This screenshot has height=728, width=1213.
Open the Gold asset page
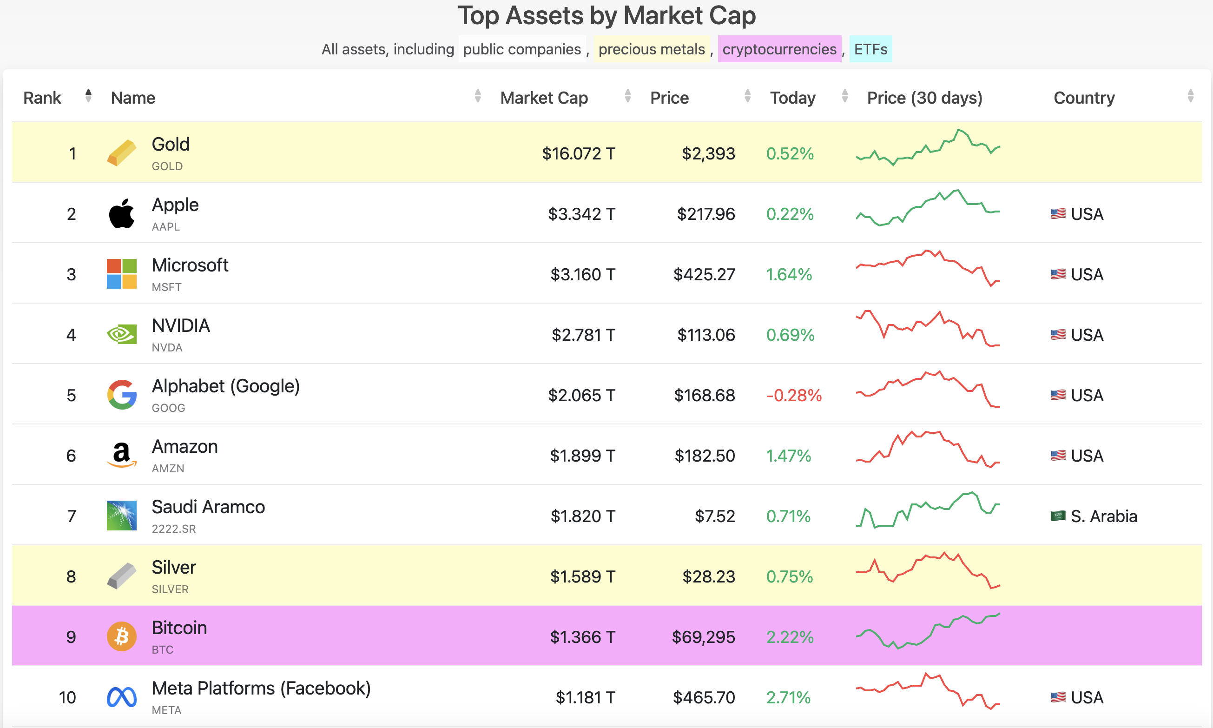(171, 144)
